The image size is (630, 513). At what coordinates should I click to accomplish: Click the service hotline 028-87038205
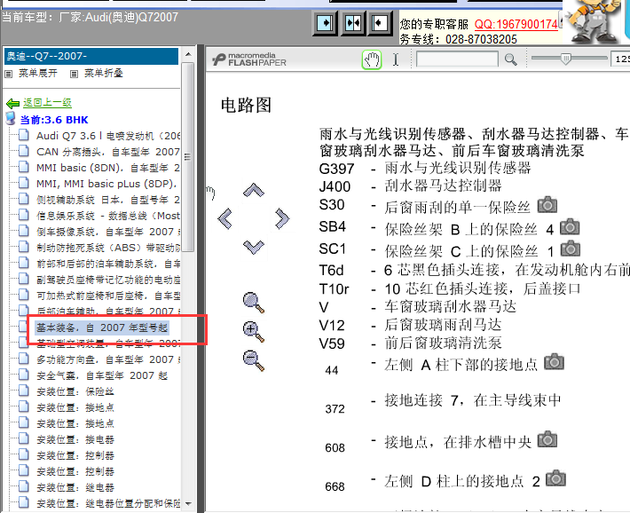pyautogui.click(x=481, y=39)
